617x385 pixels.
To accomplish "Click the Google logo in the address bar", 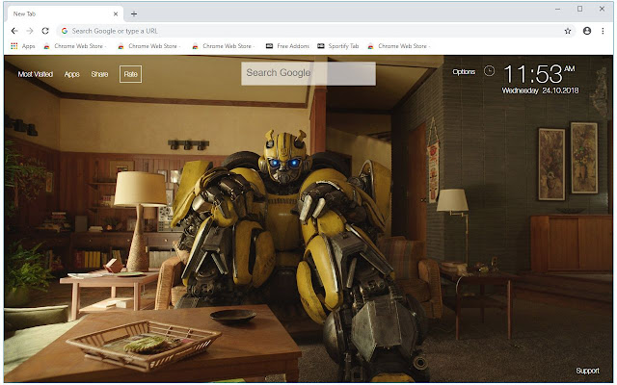I will pos(65,31).
